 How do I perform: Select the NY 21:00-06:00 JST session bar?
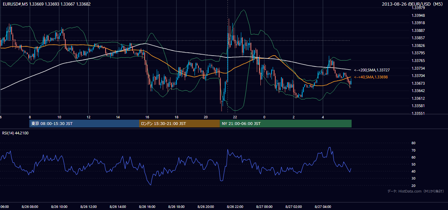[286, 124]
